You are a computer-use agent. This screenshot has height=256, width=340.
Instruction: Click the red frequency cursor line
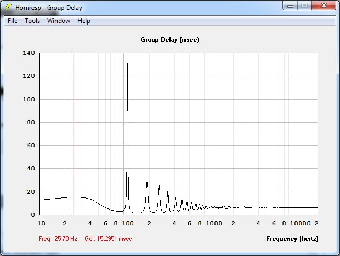point(74,134)
